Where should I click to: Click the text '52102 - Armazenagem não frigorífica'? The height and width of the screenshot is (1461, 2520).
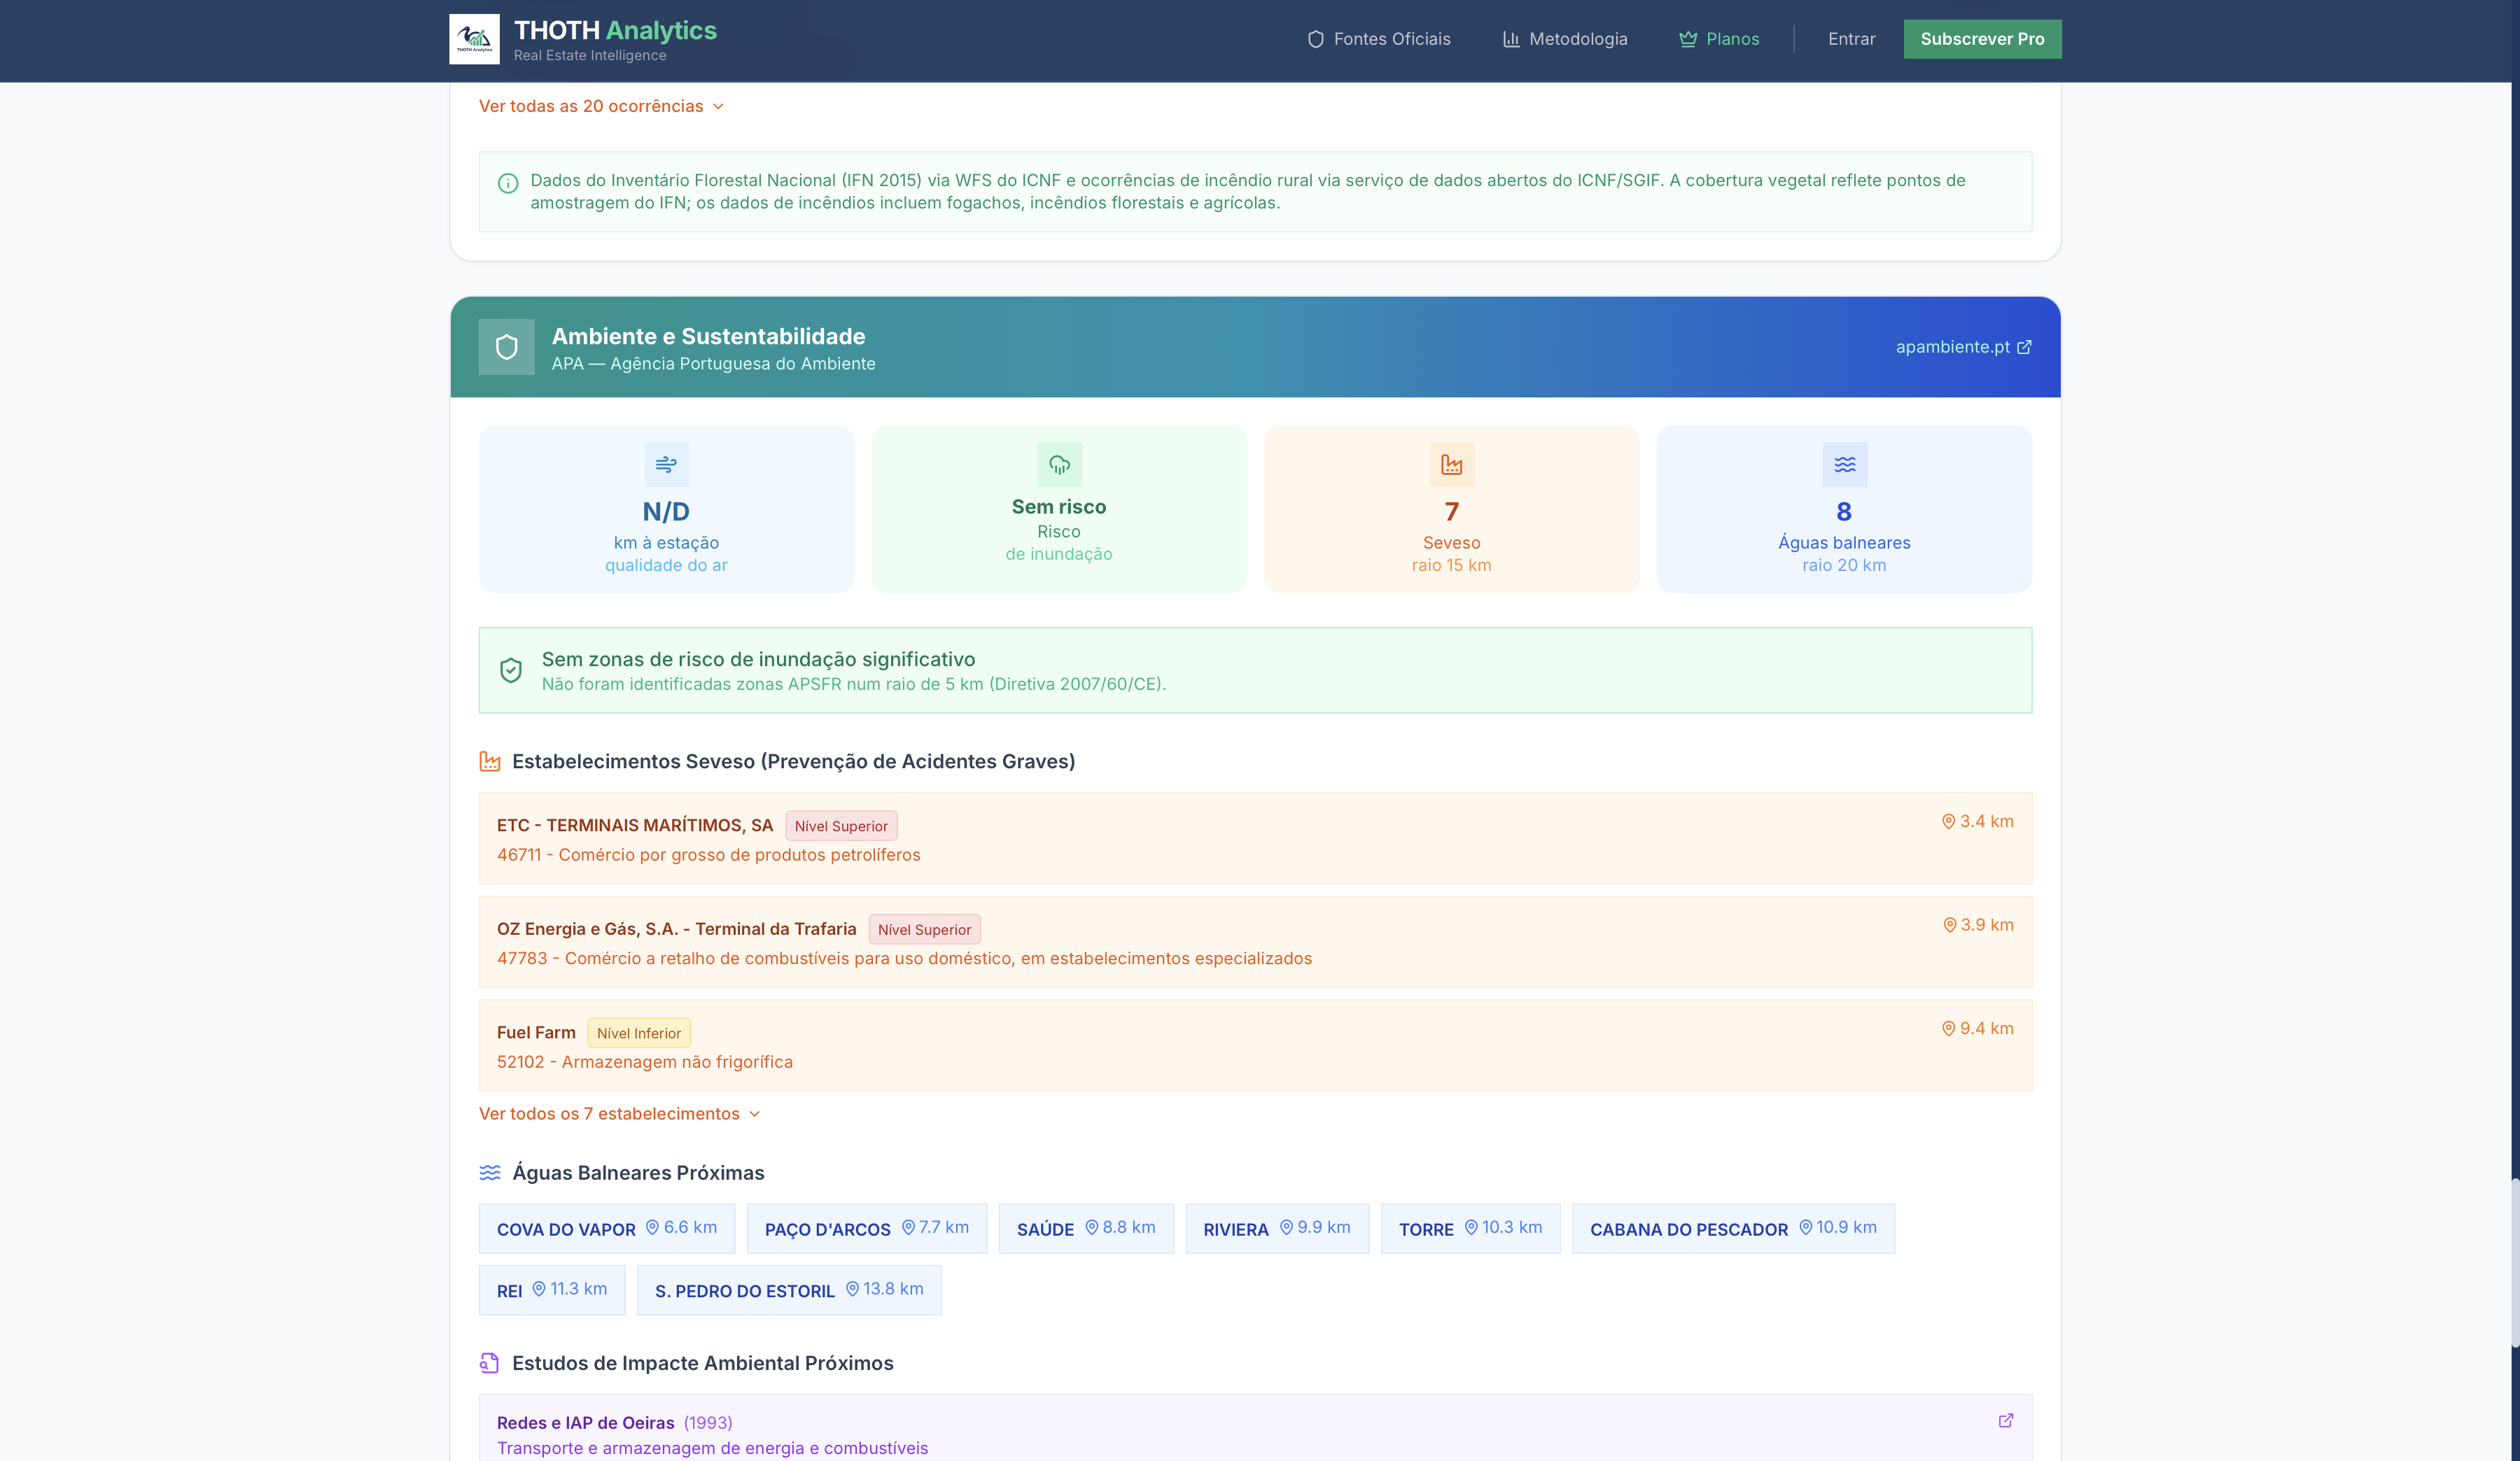[x=645, y=1062]
